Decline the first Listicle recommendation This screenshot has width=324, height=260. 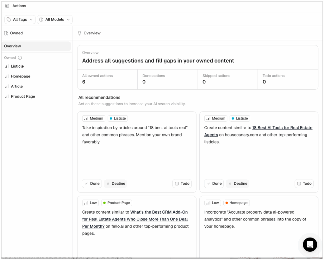[115, 183]
